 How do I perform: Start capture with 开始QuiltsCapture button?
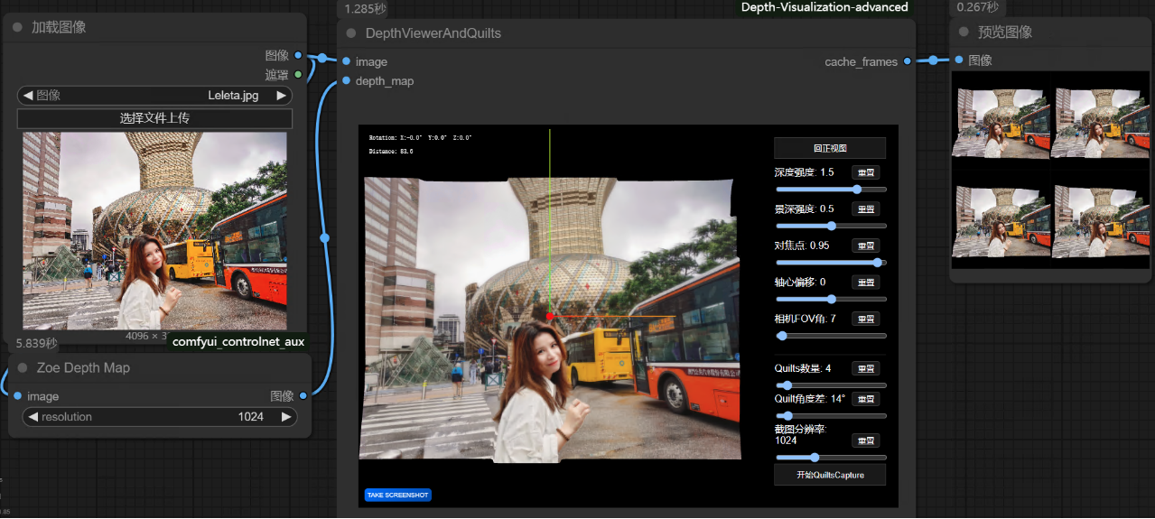830,475
